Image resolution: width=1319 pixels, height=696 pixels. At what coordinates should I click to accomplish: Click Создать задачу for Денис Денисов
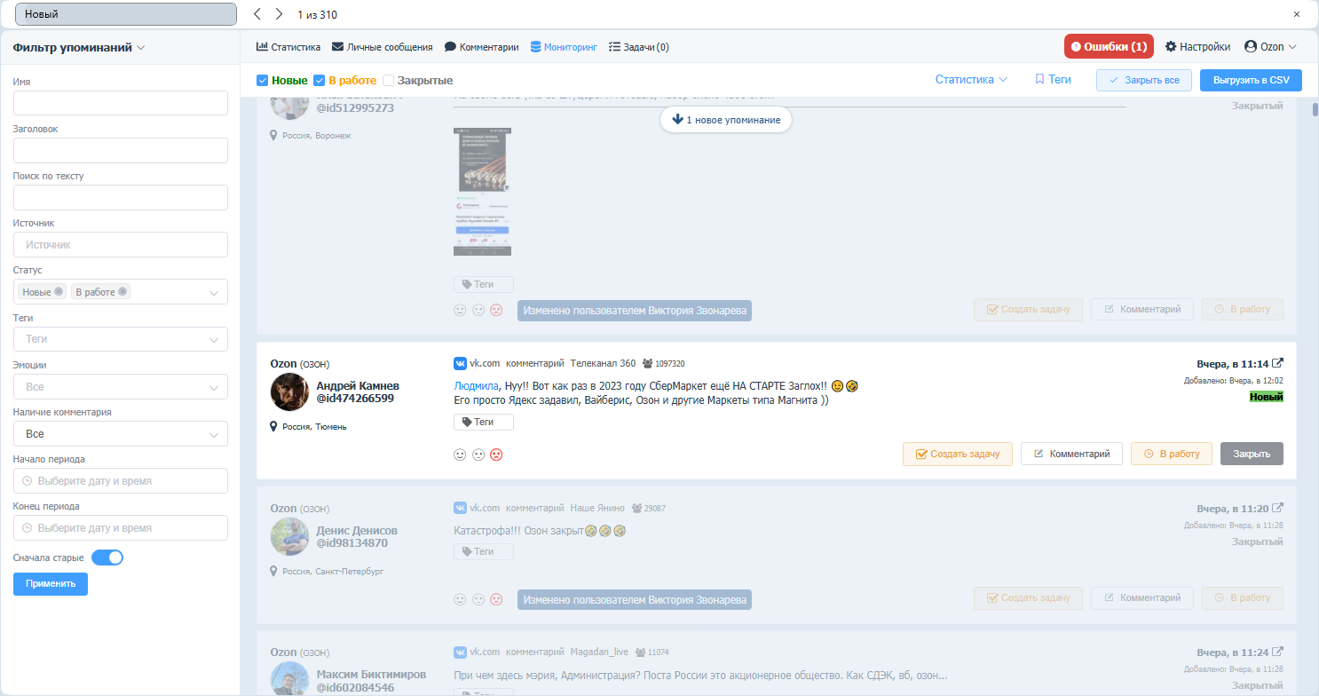[x=1028, y=598]
